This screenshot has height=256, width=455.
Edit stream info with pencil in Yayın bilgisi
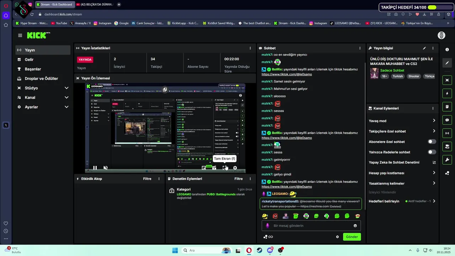(424, 48)
